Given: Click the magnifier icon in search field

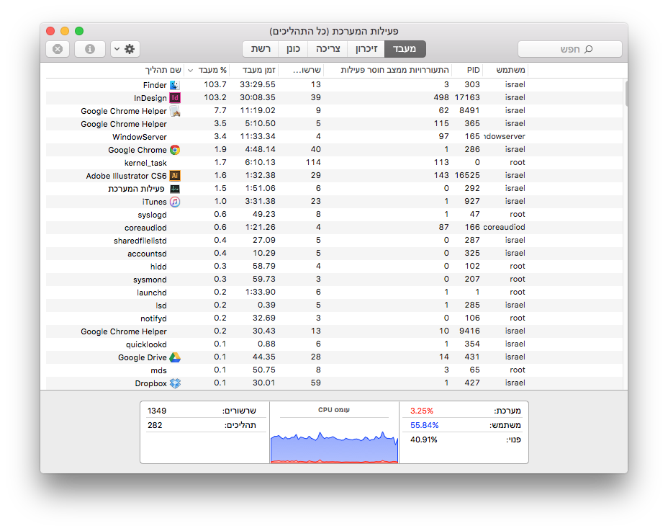Looking at the screenshot, I should (x=588, y=49).
